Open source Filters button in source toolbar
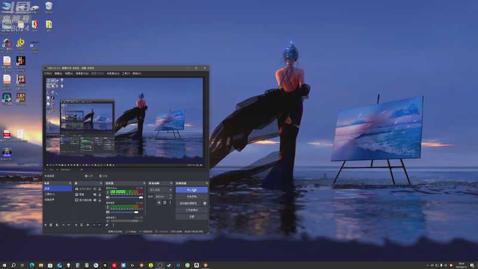Screen dimensions: 478x269 click(103, 176)
